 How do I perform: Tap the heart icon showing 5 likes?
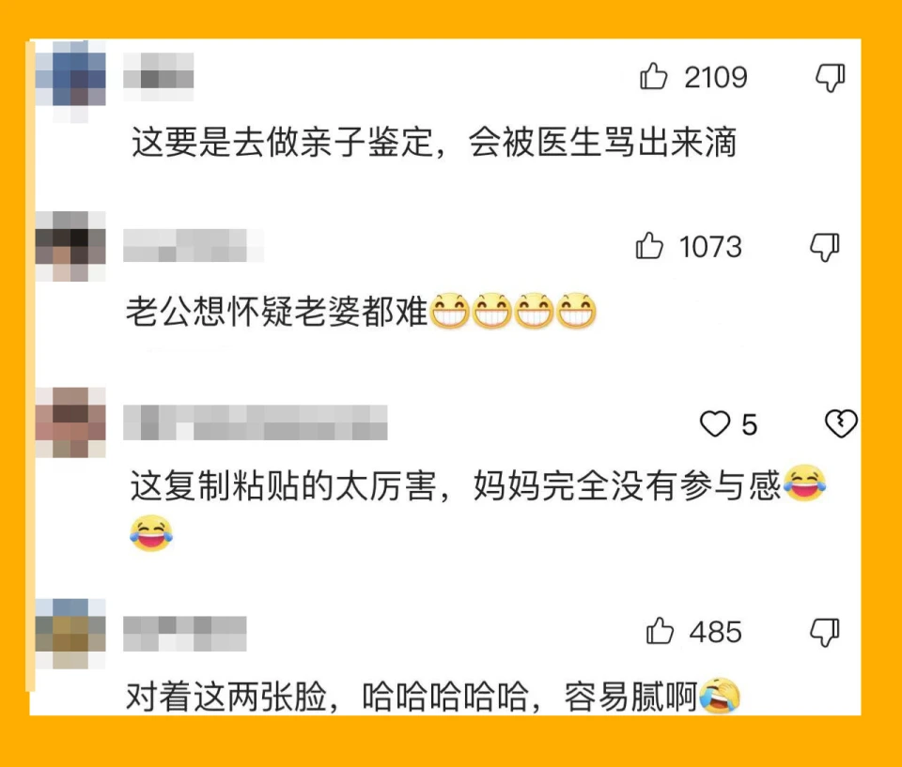tap(715, 423)
